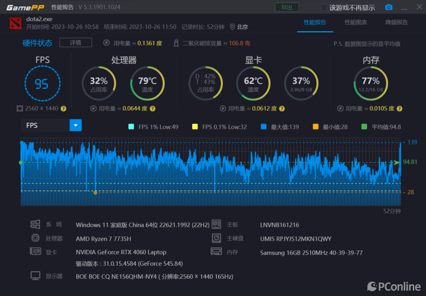Click the VRAM 37% gauge
The height and width of the screenshot is (296, 426).
pos(301,84)
